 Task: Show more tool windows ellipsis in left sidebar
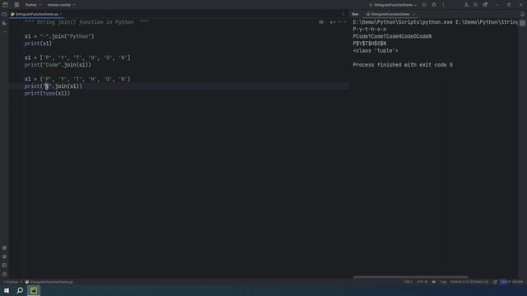pyautogui.click(x=4, y=31)
